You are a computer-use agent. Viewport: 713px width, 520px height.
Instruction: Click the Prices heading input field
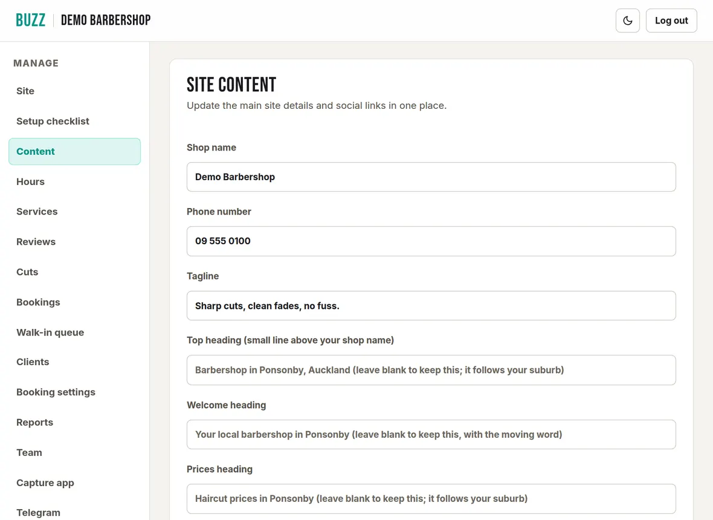(431, 499)
